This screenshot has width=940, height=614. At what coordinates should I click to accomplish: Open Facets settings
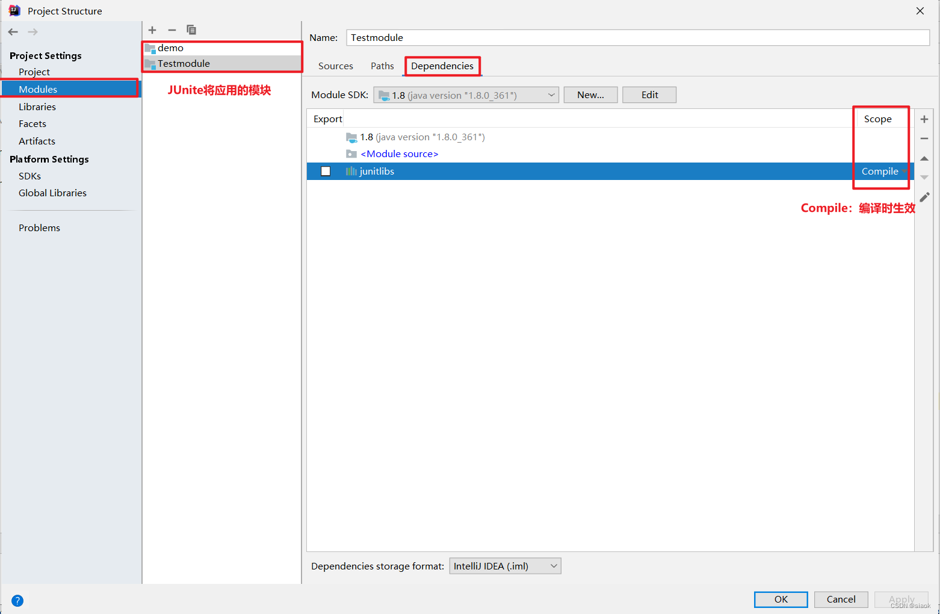click(32, 123)
